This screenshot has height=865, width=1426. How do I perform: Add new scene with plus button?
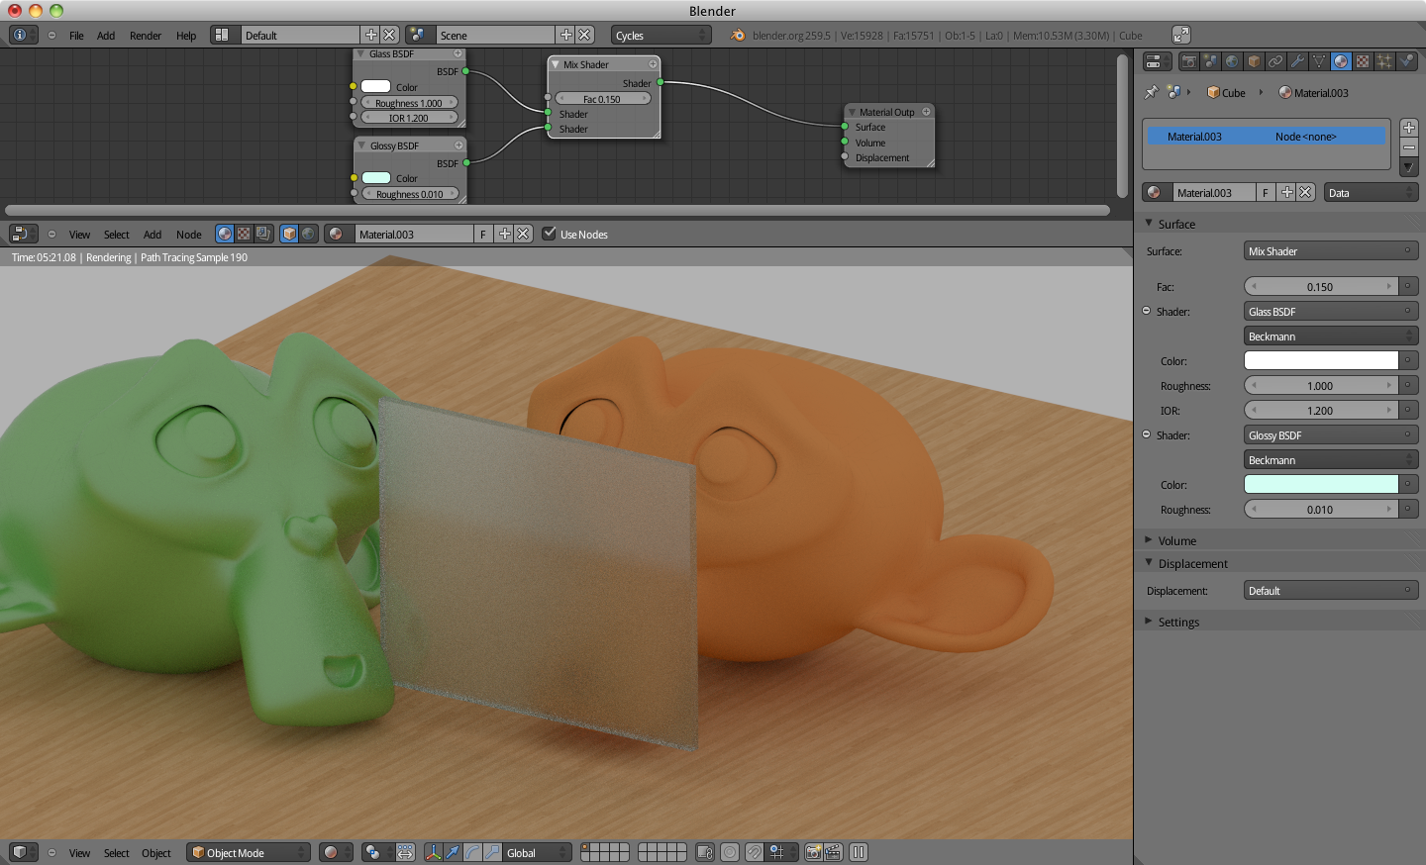pos(566,35)
